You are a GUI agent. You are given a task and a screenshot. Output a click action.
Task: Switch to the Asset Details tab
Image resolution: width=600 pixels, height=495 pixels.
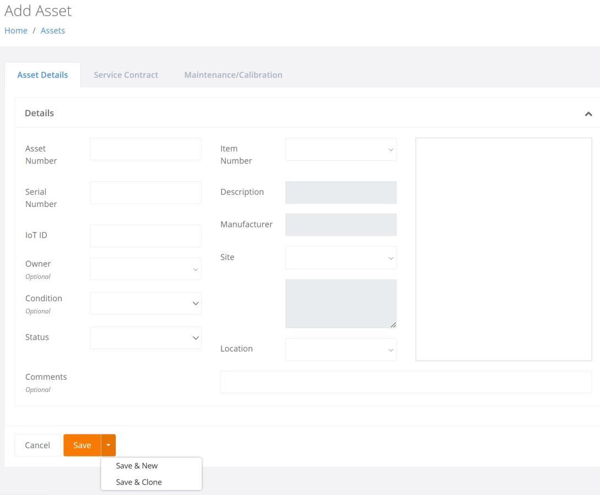click(42, 75)
